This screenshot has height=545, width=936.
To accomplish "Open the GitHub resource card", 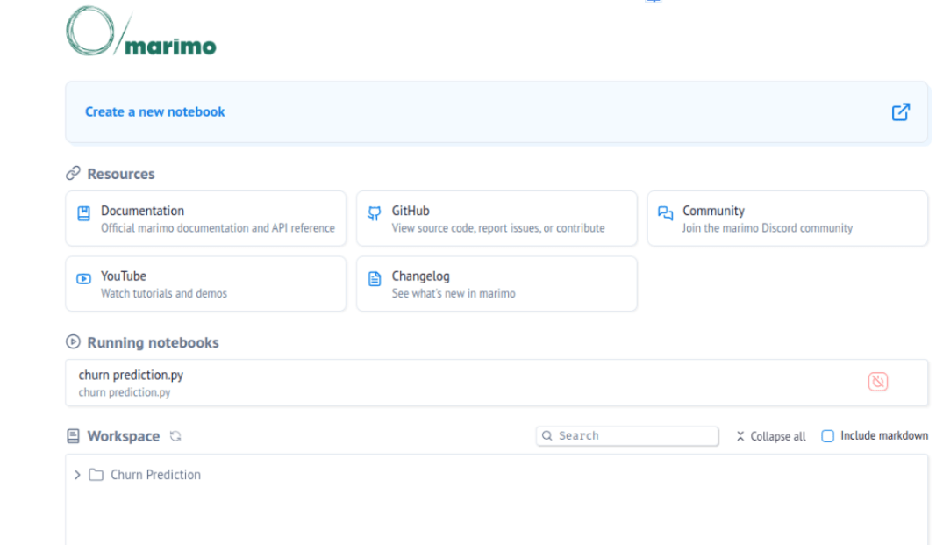I will [x=497, y=219].
